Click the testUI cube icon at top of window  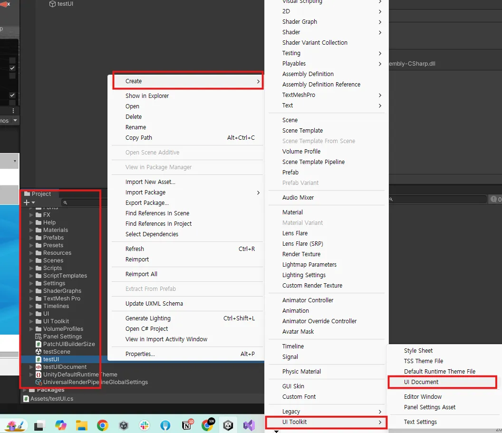coord(52,4)
